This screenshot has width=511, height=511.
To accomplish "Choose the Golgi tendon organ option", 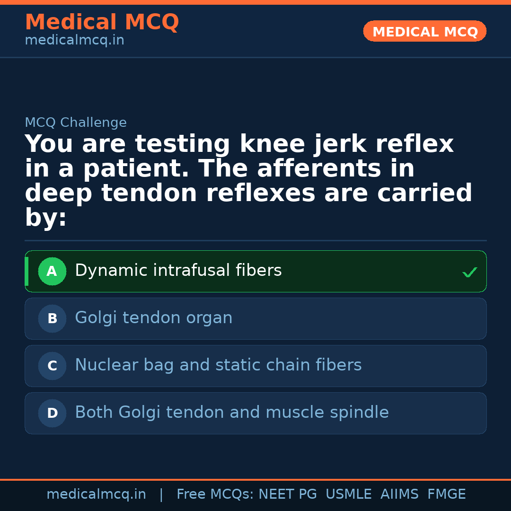I will point(154,318).
